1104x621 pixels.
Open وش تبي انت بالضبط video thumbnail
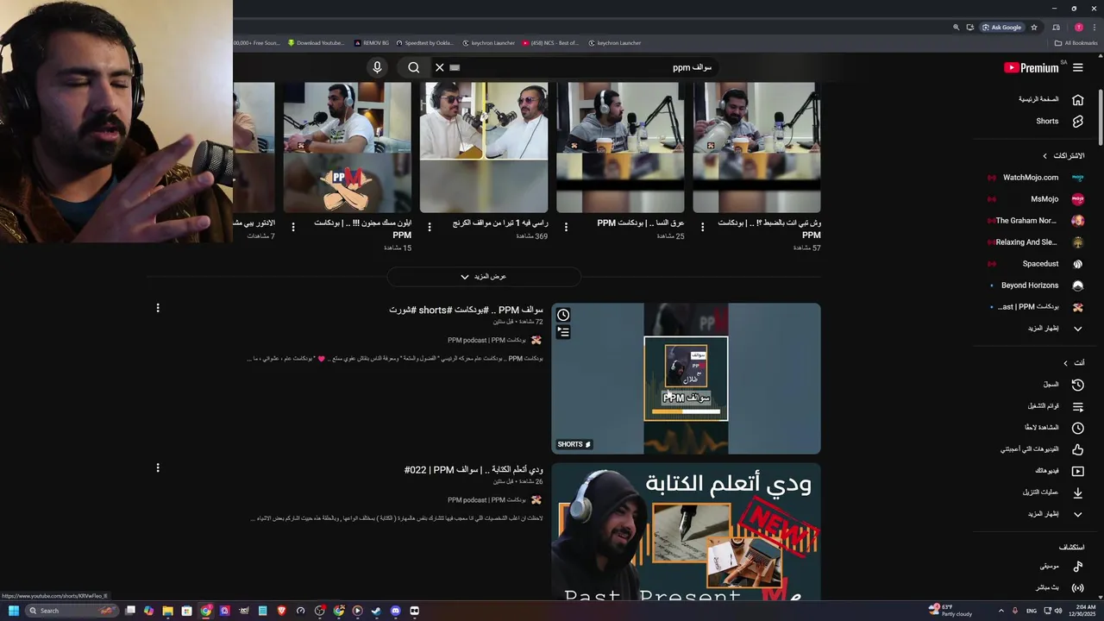756,147
